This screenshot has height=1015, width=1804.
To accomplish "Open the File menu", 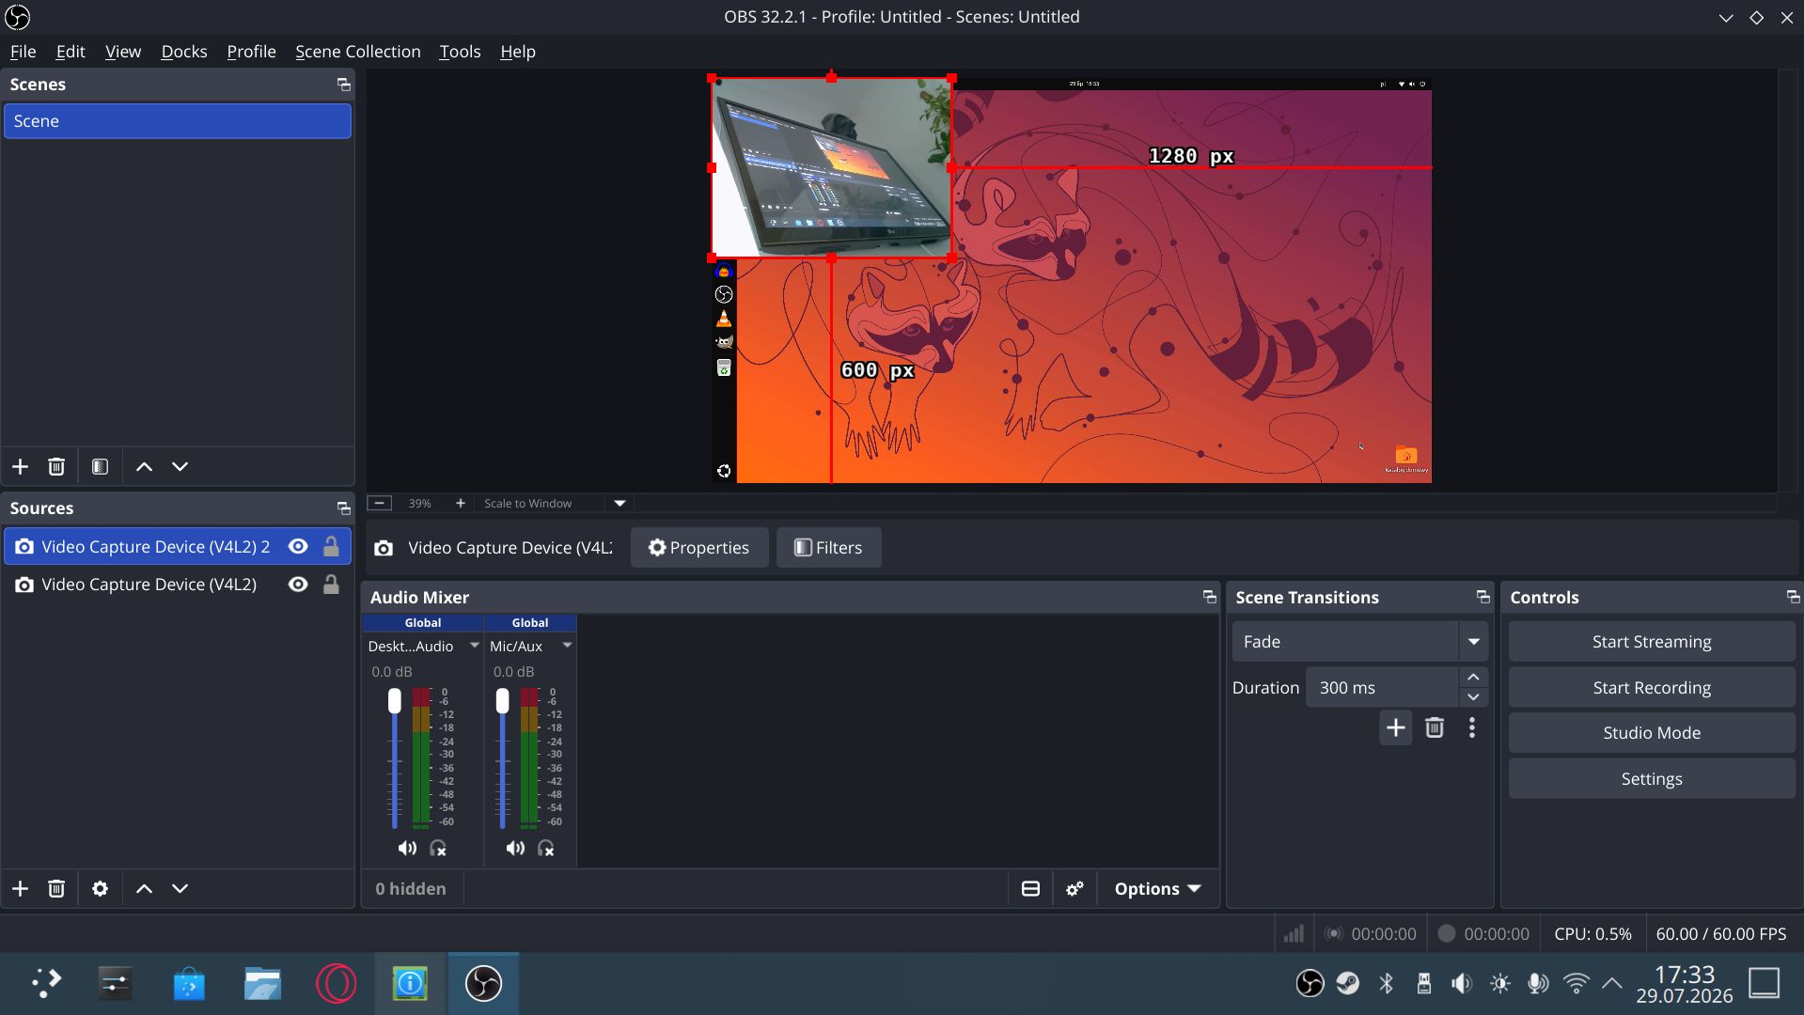I will coord(23,52).
